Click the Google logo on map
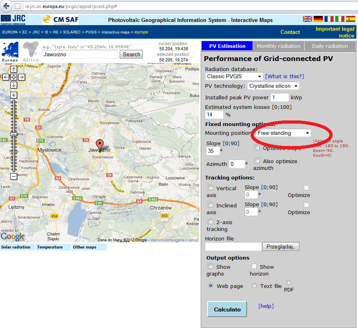 coord(12,236)
